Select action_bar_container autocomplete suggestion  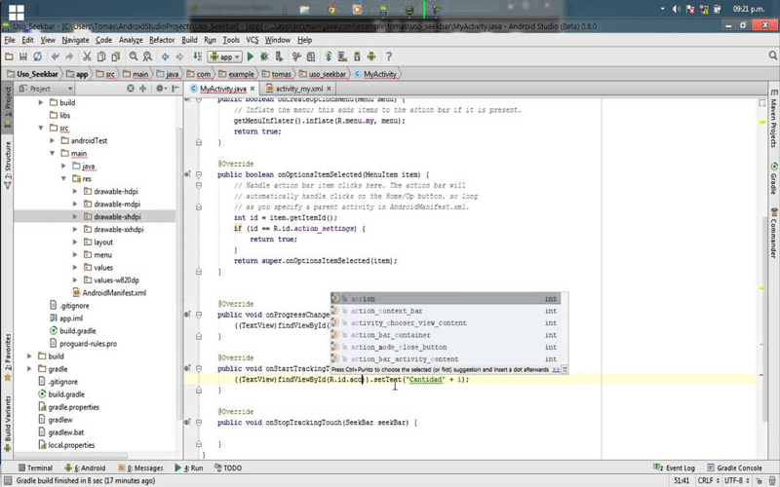pyautogui.click(x=390, y=335)
